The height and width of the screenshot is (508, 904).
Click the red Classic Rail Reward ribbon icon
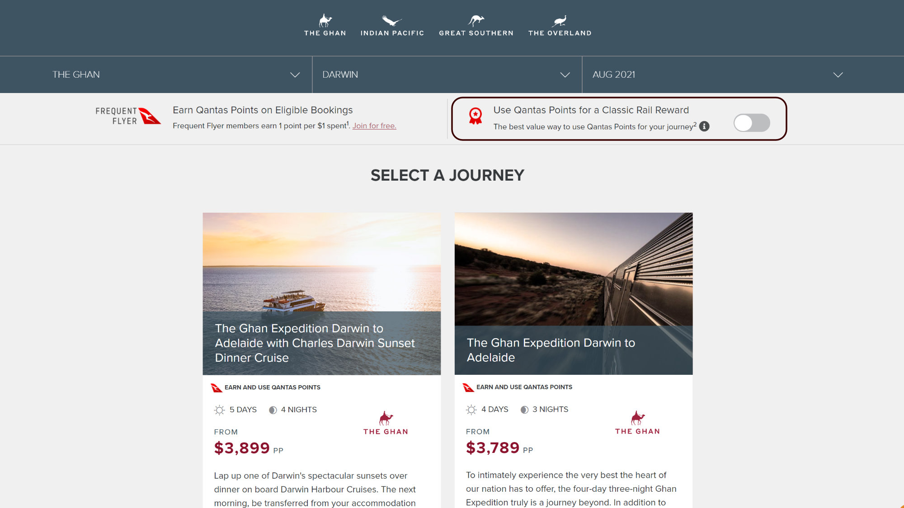click(x=475, y=116)
